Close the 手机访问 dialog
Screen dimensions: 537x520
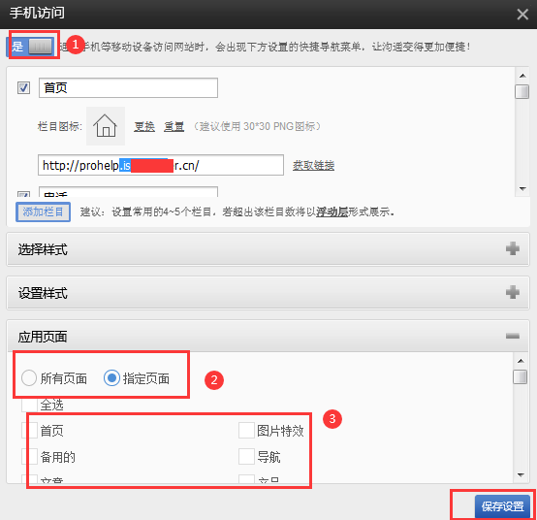click(x=522, y=15)
